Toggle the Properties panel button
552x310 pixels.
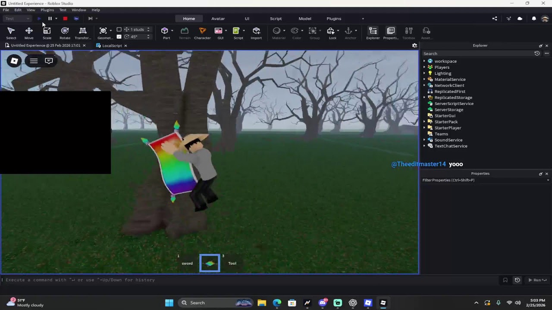click(x=391, y=33)
